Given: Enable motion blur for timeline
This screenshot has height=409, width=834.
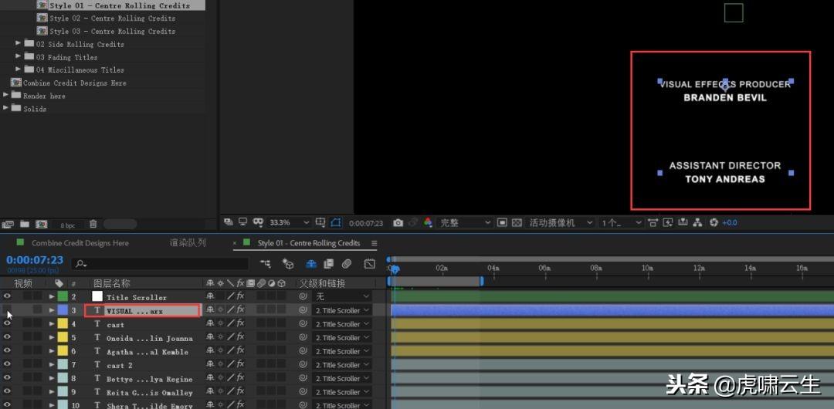Looking at the screenshot, I should [347, 264].
